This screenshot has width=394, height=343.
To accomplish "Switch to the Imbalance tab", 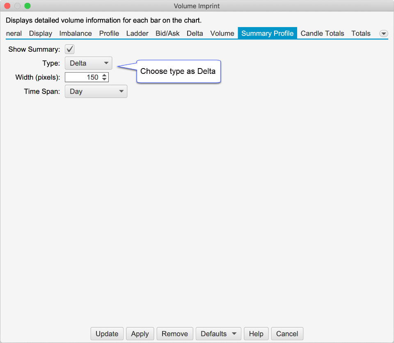I will click(76, 34).
